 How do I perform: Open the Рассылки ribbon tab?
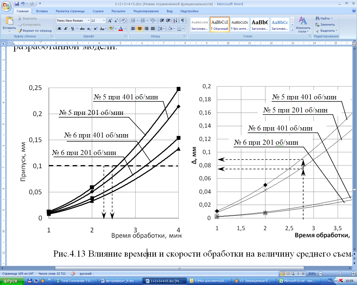click(x=118, y=11)
